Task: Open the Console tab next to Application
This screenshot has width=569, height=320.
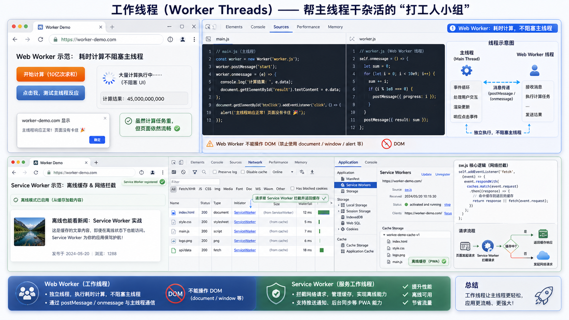Action: pyautogui.click(x=371, y=163)
